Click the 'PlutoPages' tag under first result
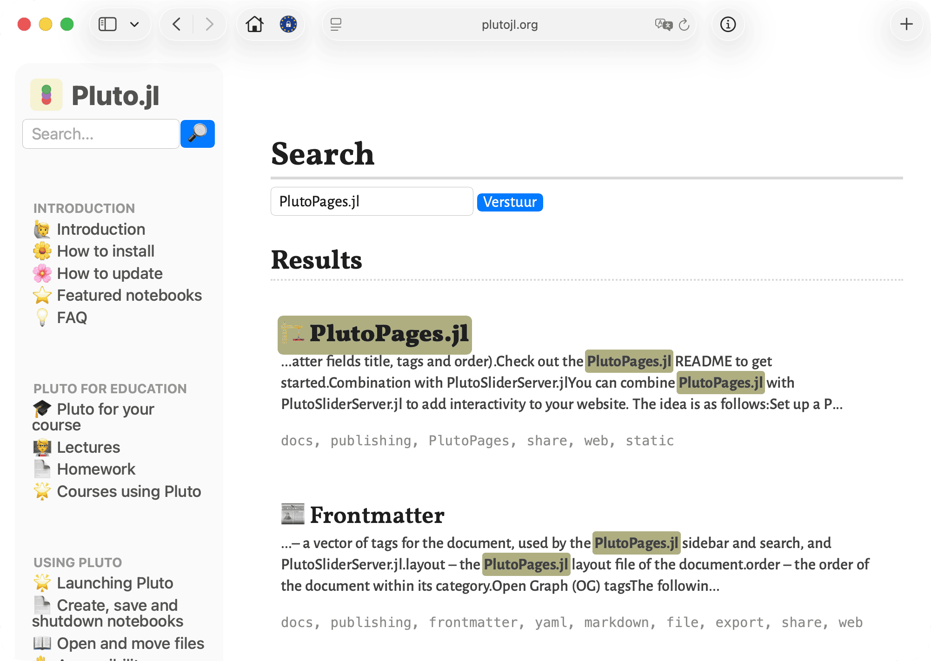 pos(469,441)
